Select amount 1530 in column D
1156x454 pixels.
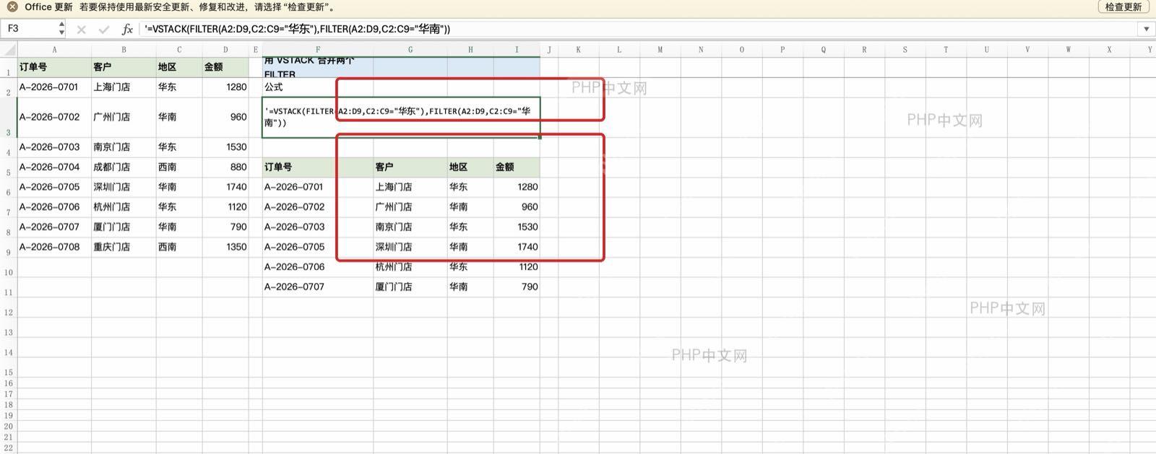[225, 147]
